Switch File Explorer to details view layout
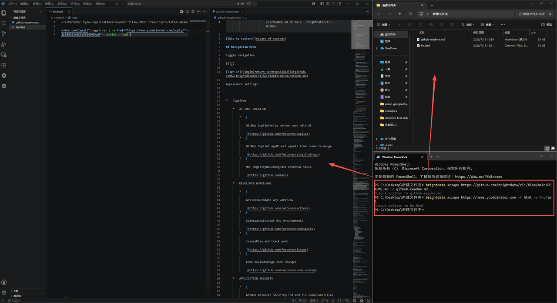The height and width of the screenshot is (303, 557). 547,148
